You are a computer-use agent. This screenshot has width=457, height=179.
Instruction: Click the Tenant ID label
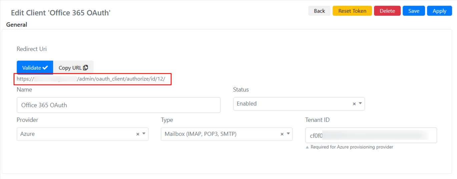point(317,120)
